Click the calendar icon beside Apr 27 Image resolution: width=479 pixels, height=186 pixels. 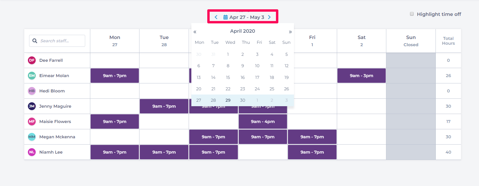pos(226,17)
